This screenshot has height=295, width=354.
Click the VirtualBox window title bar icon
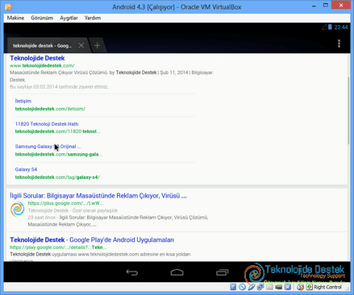coord(8,6)
